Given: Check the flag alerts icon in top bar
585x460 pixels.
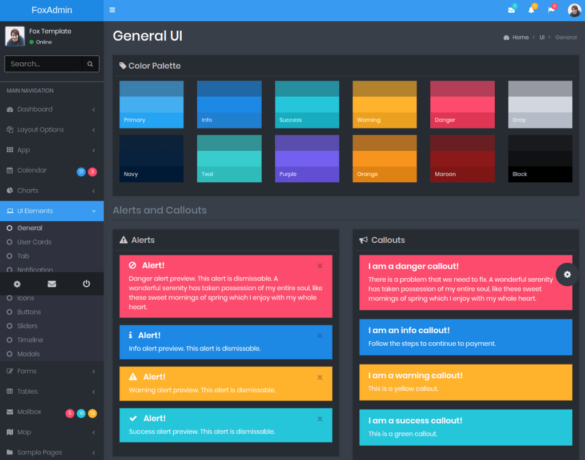Looking at the screenshot, I should pos(551,10).
